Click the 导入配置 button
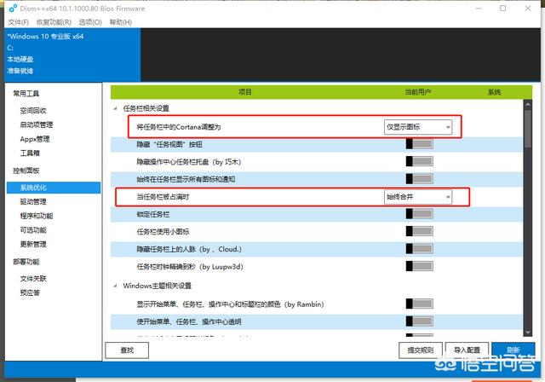Image resolution: width=545 pixels, height=382 pixels. point(467,350)
